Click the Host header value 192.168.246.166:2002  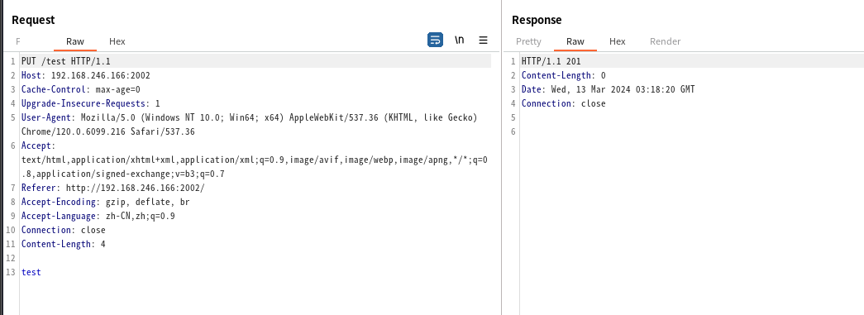(x=100, y=75)
